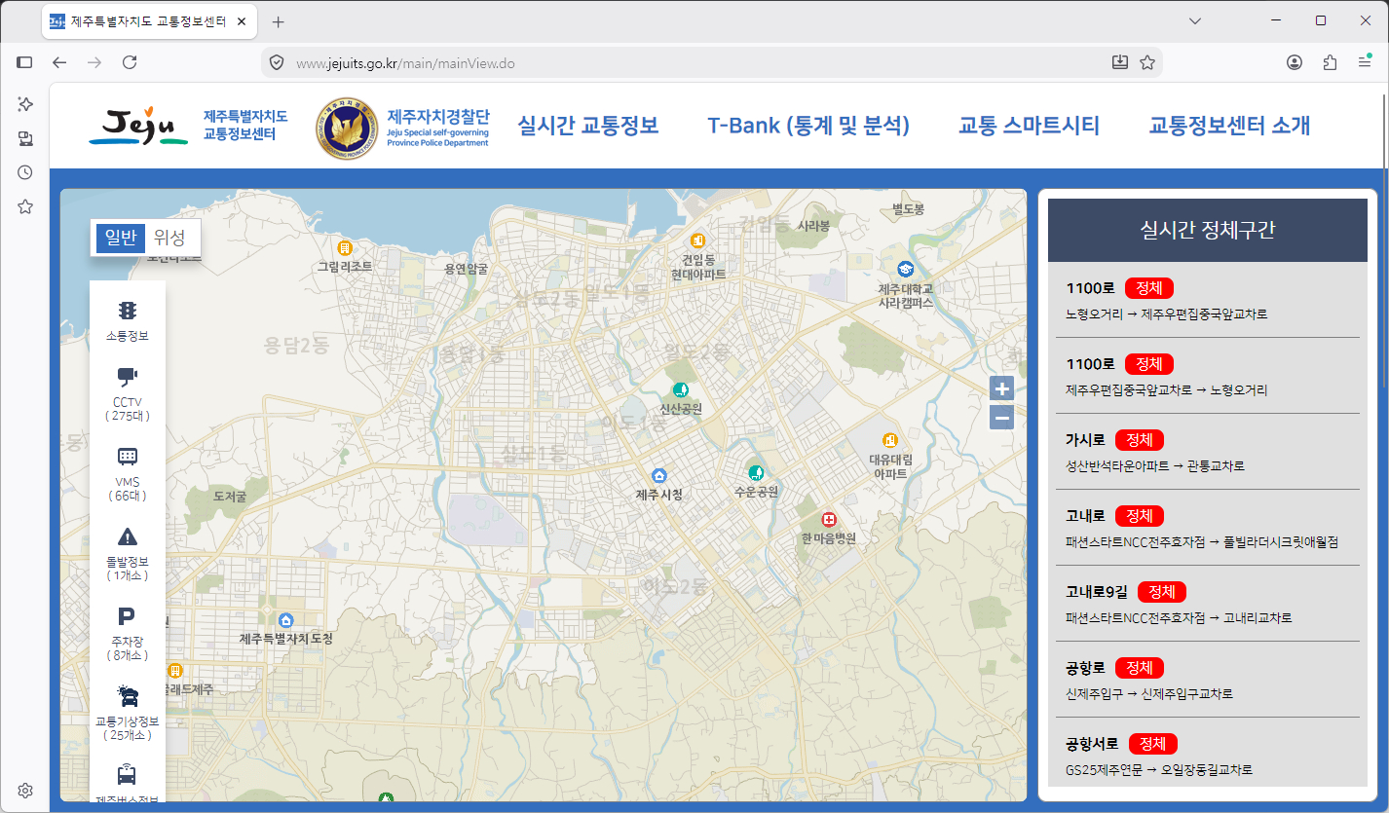Select 공항로 congestion entry
The width and height of the screenshot is (1389, 813).
tap(1208, 680)
